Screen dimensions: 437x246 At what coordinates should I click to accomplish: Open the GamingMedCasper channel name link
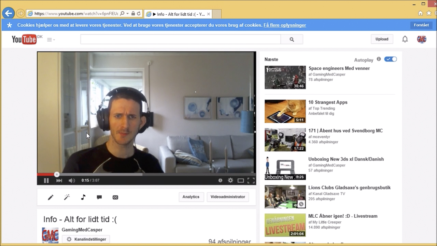82,230
